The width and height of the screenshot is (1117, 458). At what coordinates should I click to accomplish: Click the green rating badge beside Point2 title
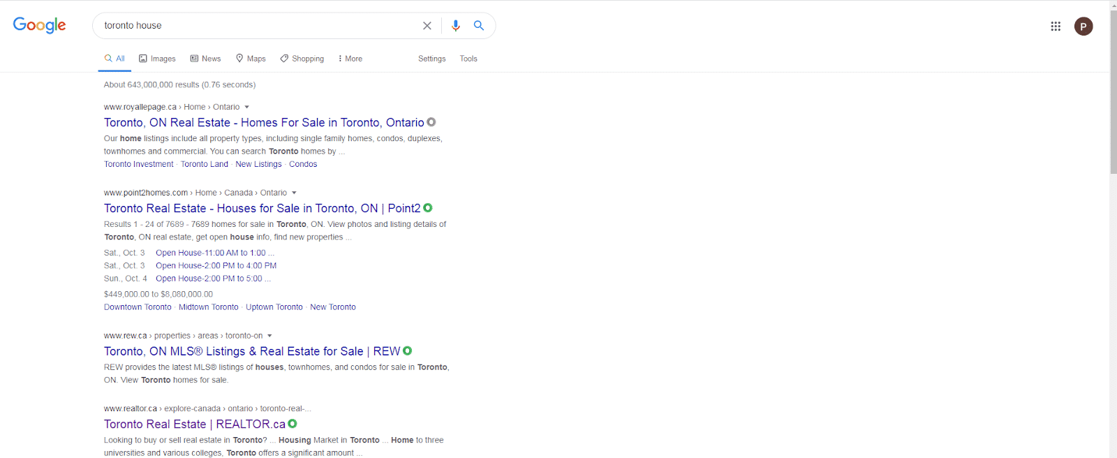(x=428, y=208)
